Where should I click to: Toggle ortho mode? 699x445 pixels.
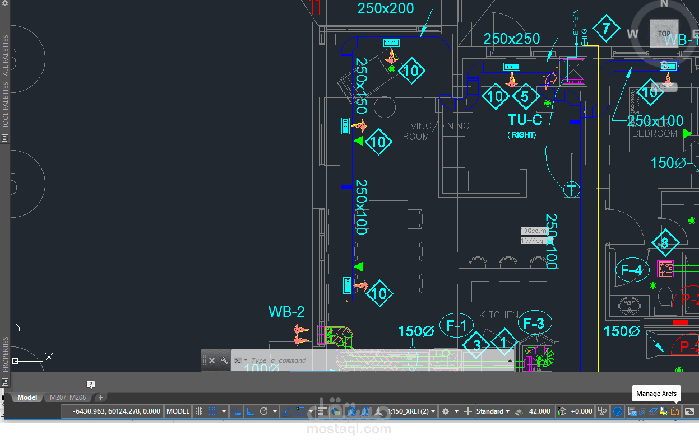pos(251,411)
